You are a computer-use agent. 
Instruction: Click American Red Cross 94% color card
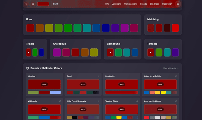tap(160, 110)
